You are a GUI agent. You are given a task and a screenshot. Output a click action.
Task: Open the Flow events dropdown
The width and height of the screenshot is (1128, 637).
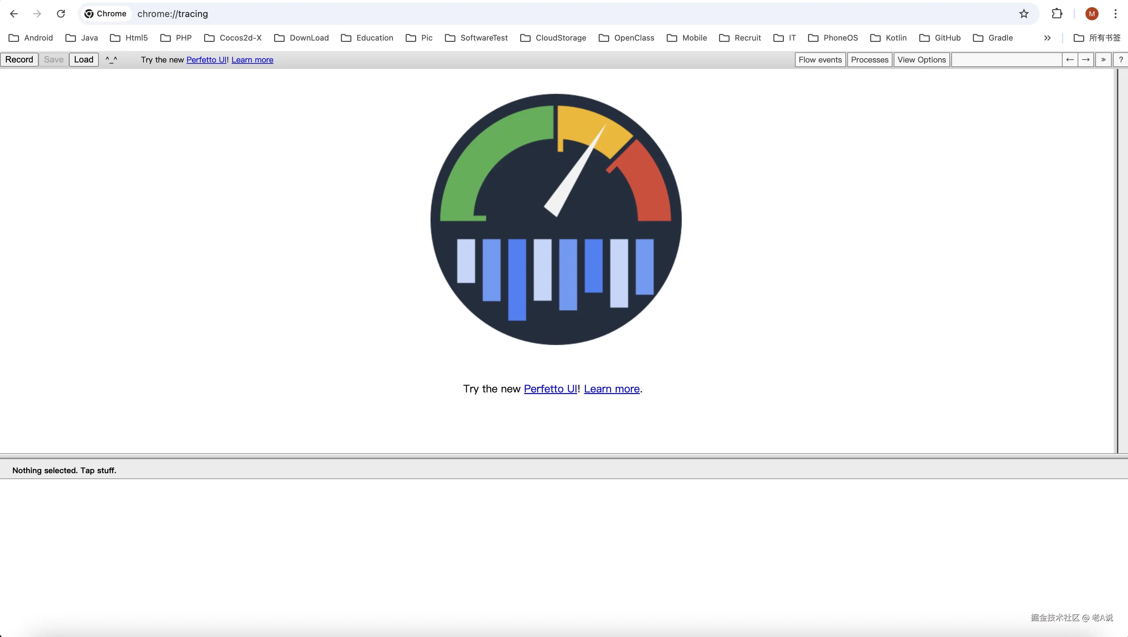pyautogui.click(x=820, y=60)
